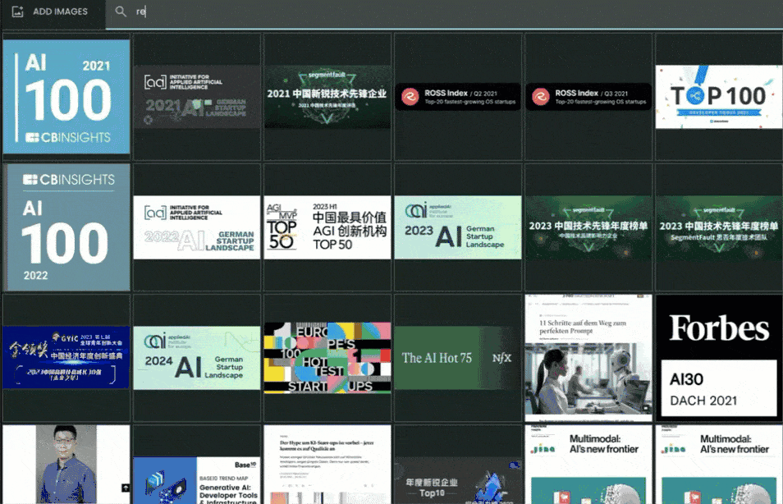Screen dimensions: 783x504
Task: Open the '11 Schritte' article thumbnail
Action: [588, 358]
